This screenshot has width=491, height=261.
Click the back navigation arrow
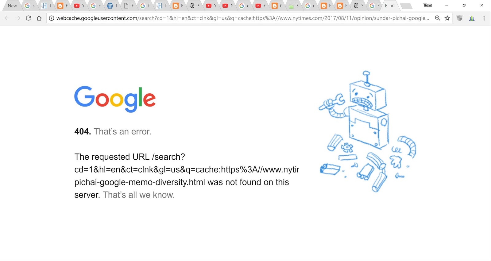(x=7, y=18)
